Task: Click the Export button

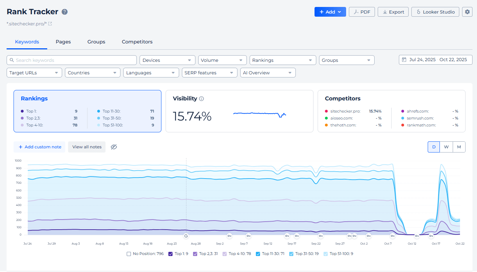Action: pyautogui.click(x=393, y=12)
